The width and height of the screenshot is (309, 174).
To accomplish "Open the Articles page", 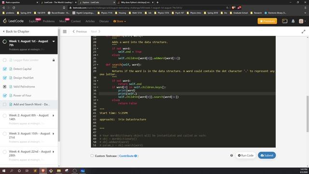I will 90,21.
